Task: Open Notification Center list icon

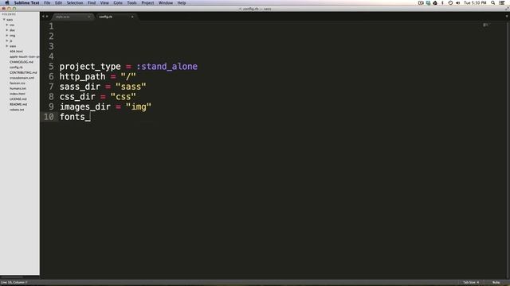Action: tap(502, 2)
